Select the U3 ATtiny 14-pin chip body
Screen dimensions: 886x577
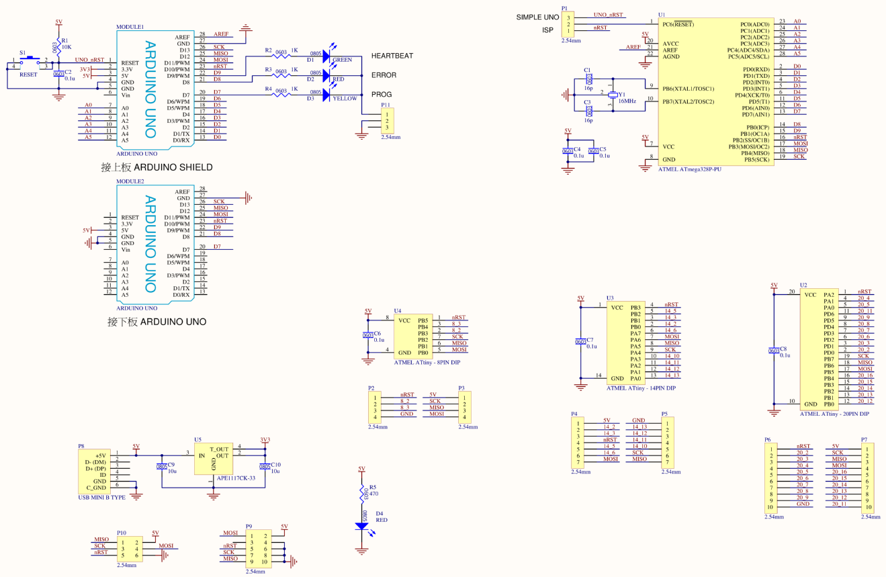click(626, 343)
